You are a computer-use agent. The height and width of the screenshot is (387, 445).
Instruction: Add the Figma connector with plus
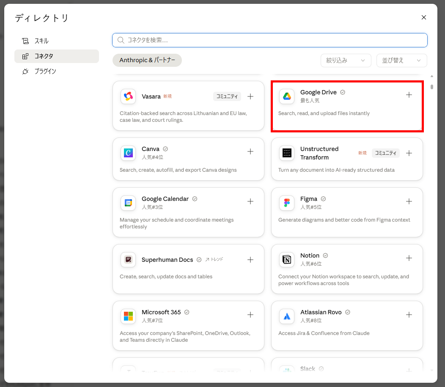[409, 201]
